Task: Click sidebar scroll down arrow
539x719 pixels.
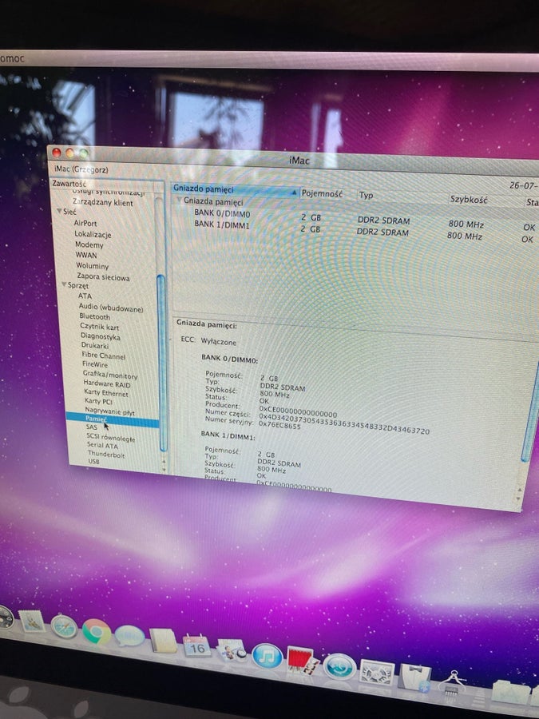Action: click(x=164, y=469)
